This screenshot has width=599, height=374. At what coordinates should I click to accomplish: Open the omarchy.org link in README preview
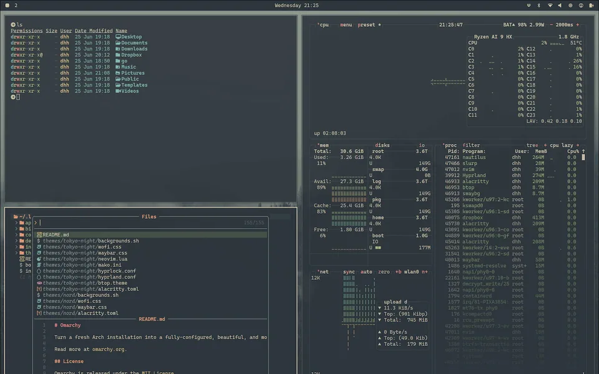click(109, 349)
